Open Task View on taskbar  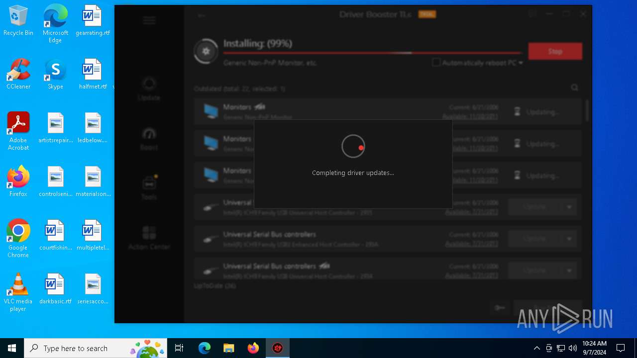tap(179, 348)
